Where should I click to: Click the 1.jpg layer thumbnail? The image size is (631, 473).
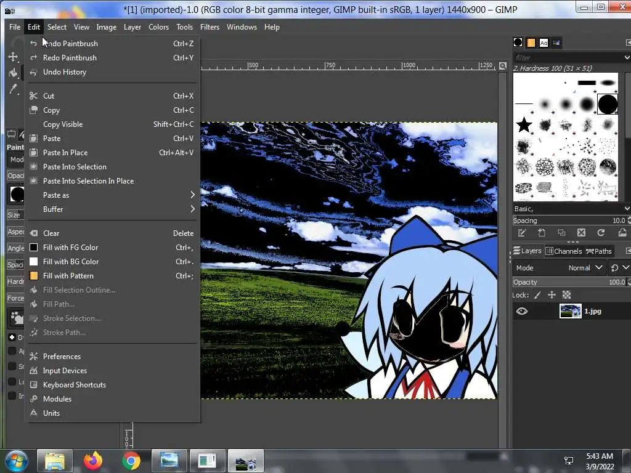pos(570,311)
